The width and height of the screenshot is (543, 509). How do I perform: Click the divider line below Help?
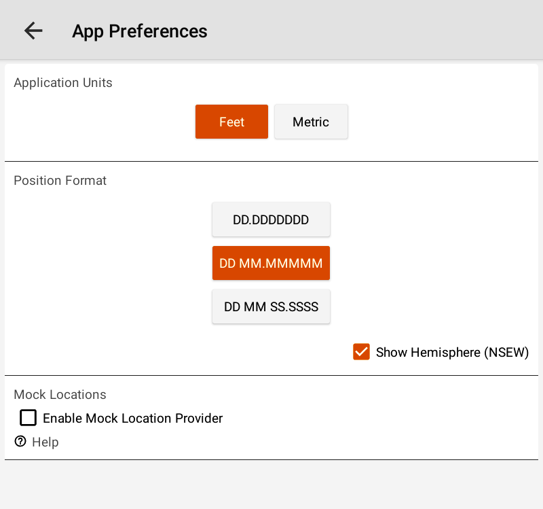(271, 459)
